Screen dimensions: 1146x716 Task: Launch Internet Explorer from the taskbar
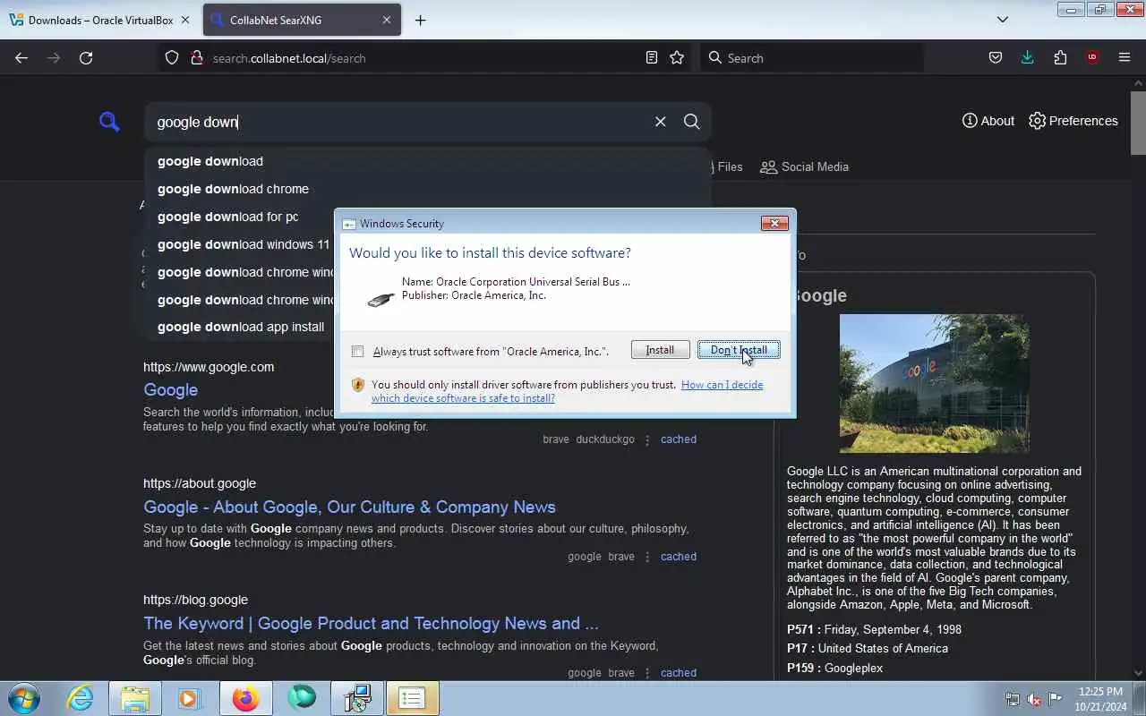pos(81,698)
